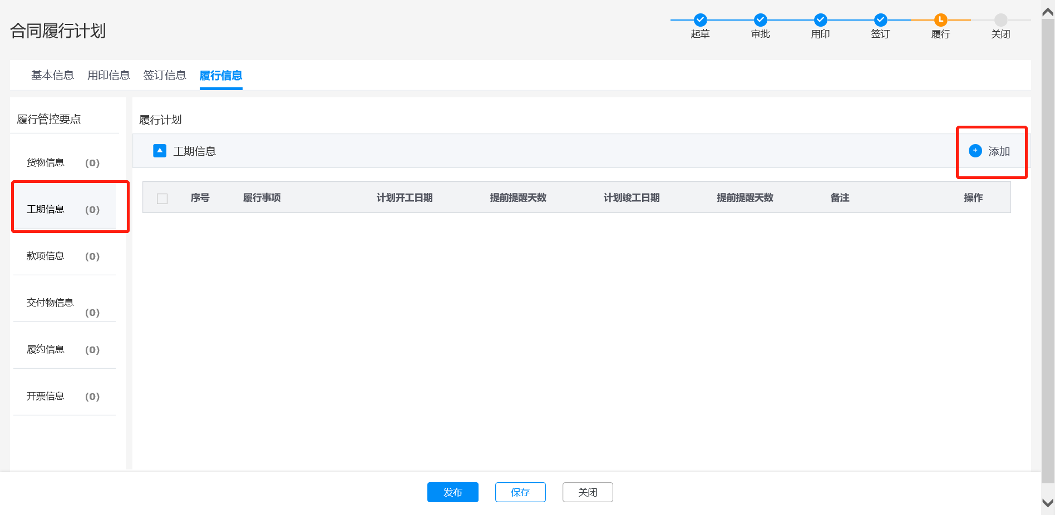Click the 用印 step checkmark icon
This screenshot has width=1055, height=515.
(x=820, y=20)
